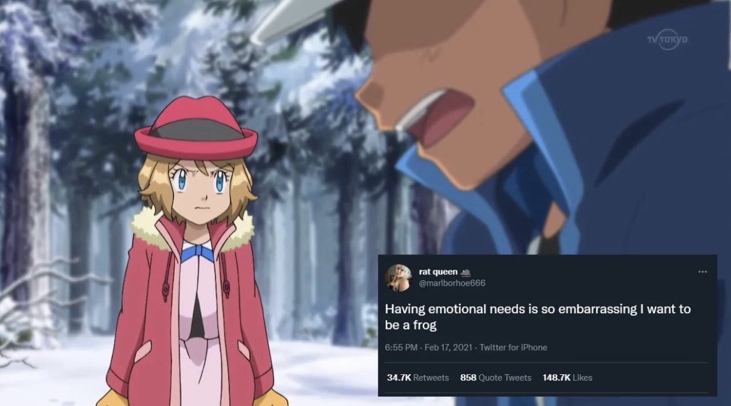View the 148.7K Likes list
The image size is (731, 406).
click(567, 377)
